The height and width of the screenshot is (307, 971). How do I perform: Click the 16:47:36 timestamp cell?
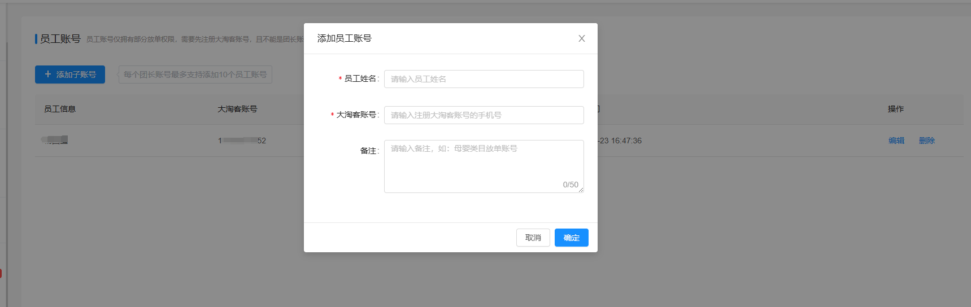click(x=620, y=141)
